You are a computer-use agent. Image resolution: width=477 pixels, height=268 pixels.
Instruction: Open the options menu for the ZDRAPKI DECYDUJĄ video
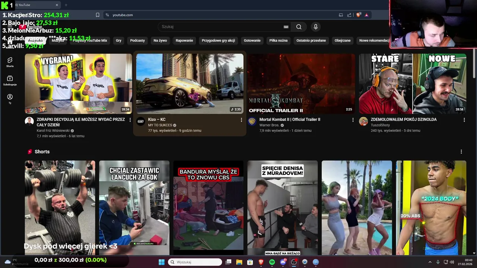130,120
